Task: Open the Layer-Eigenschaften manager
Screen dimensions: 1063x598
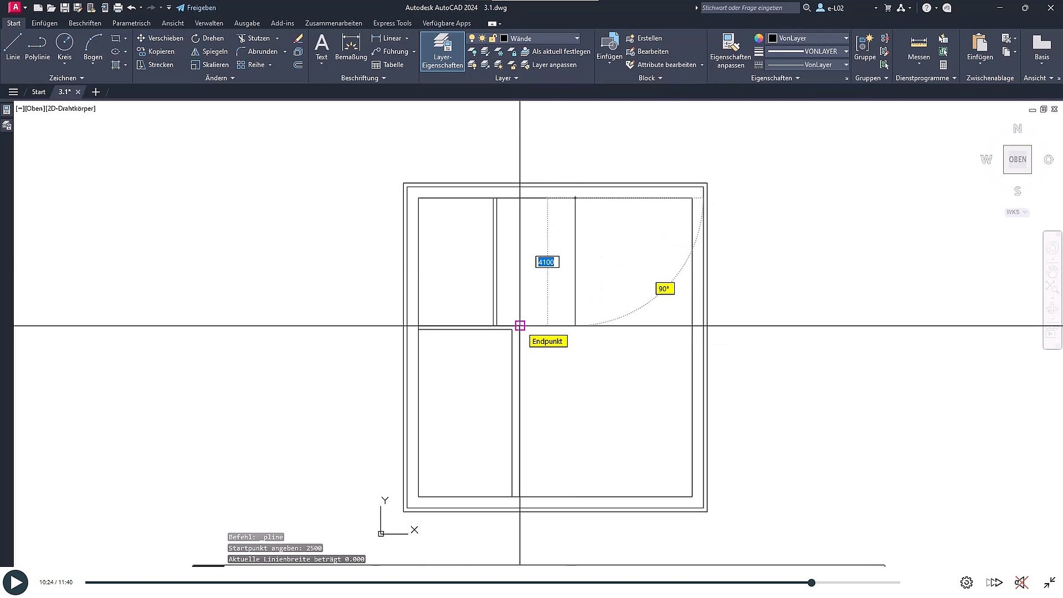Action: click(x=442, y=51)
